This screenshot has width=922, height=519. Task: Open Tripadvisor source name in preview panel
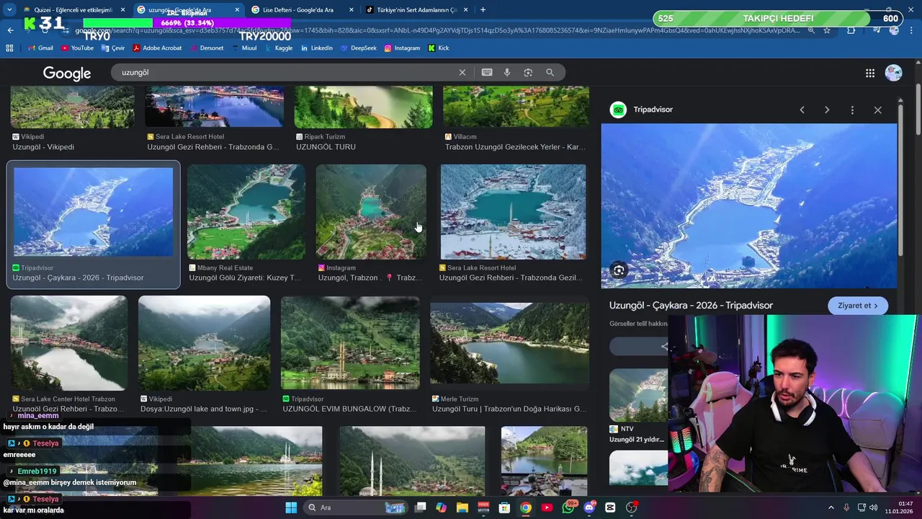coord(653,110)
